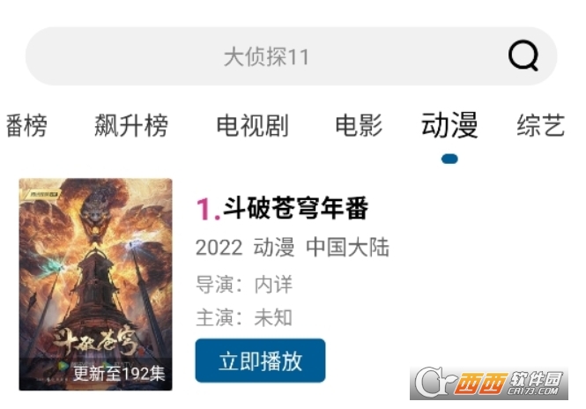586x409 pixels.
Task: Click the 西西软件园 watermark logo
Action: [489, 383]
